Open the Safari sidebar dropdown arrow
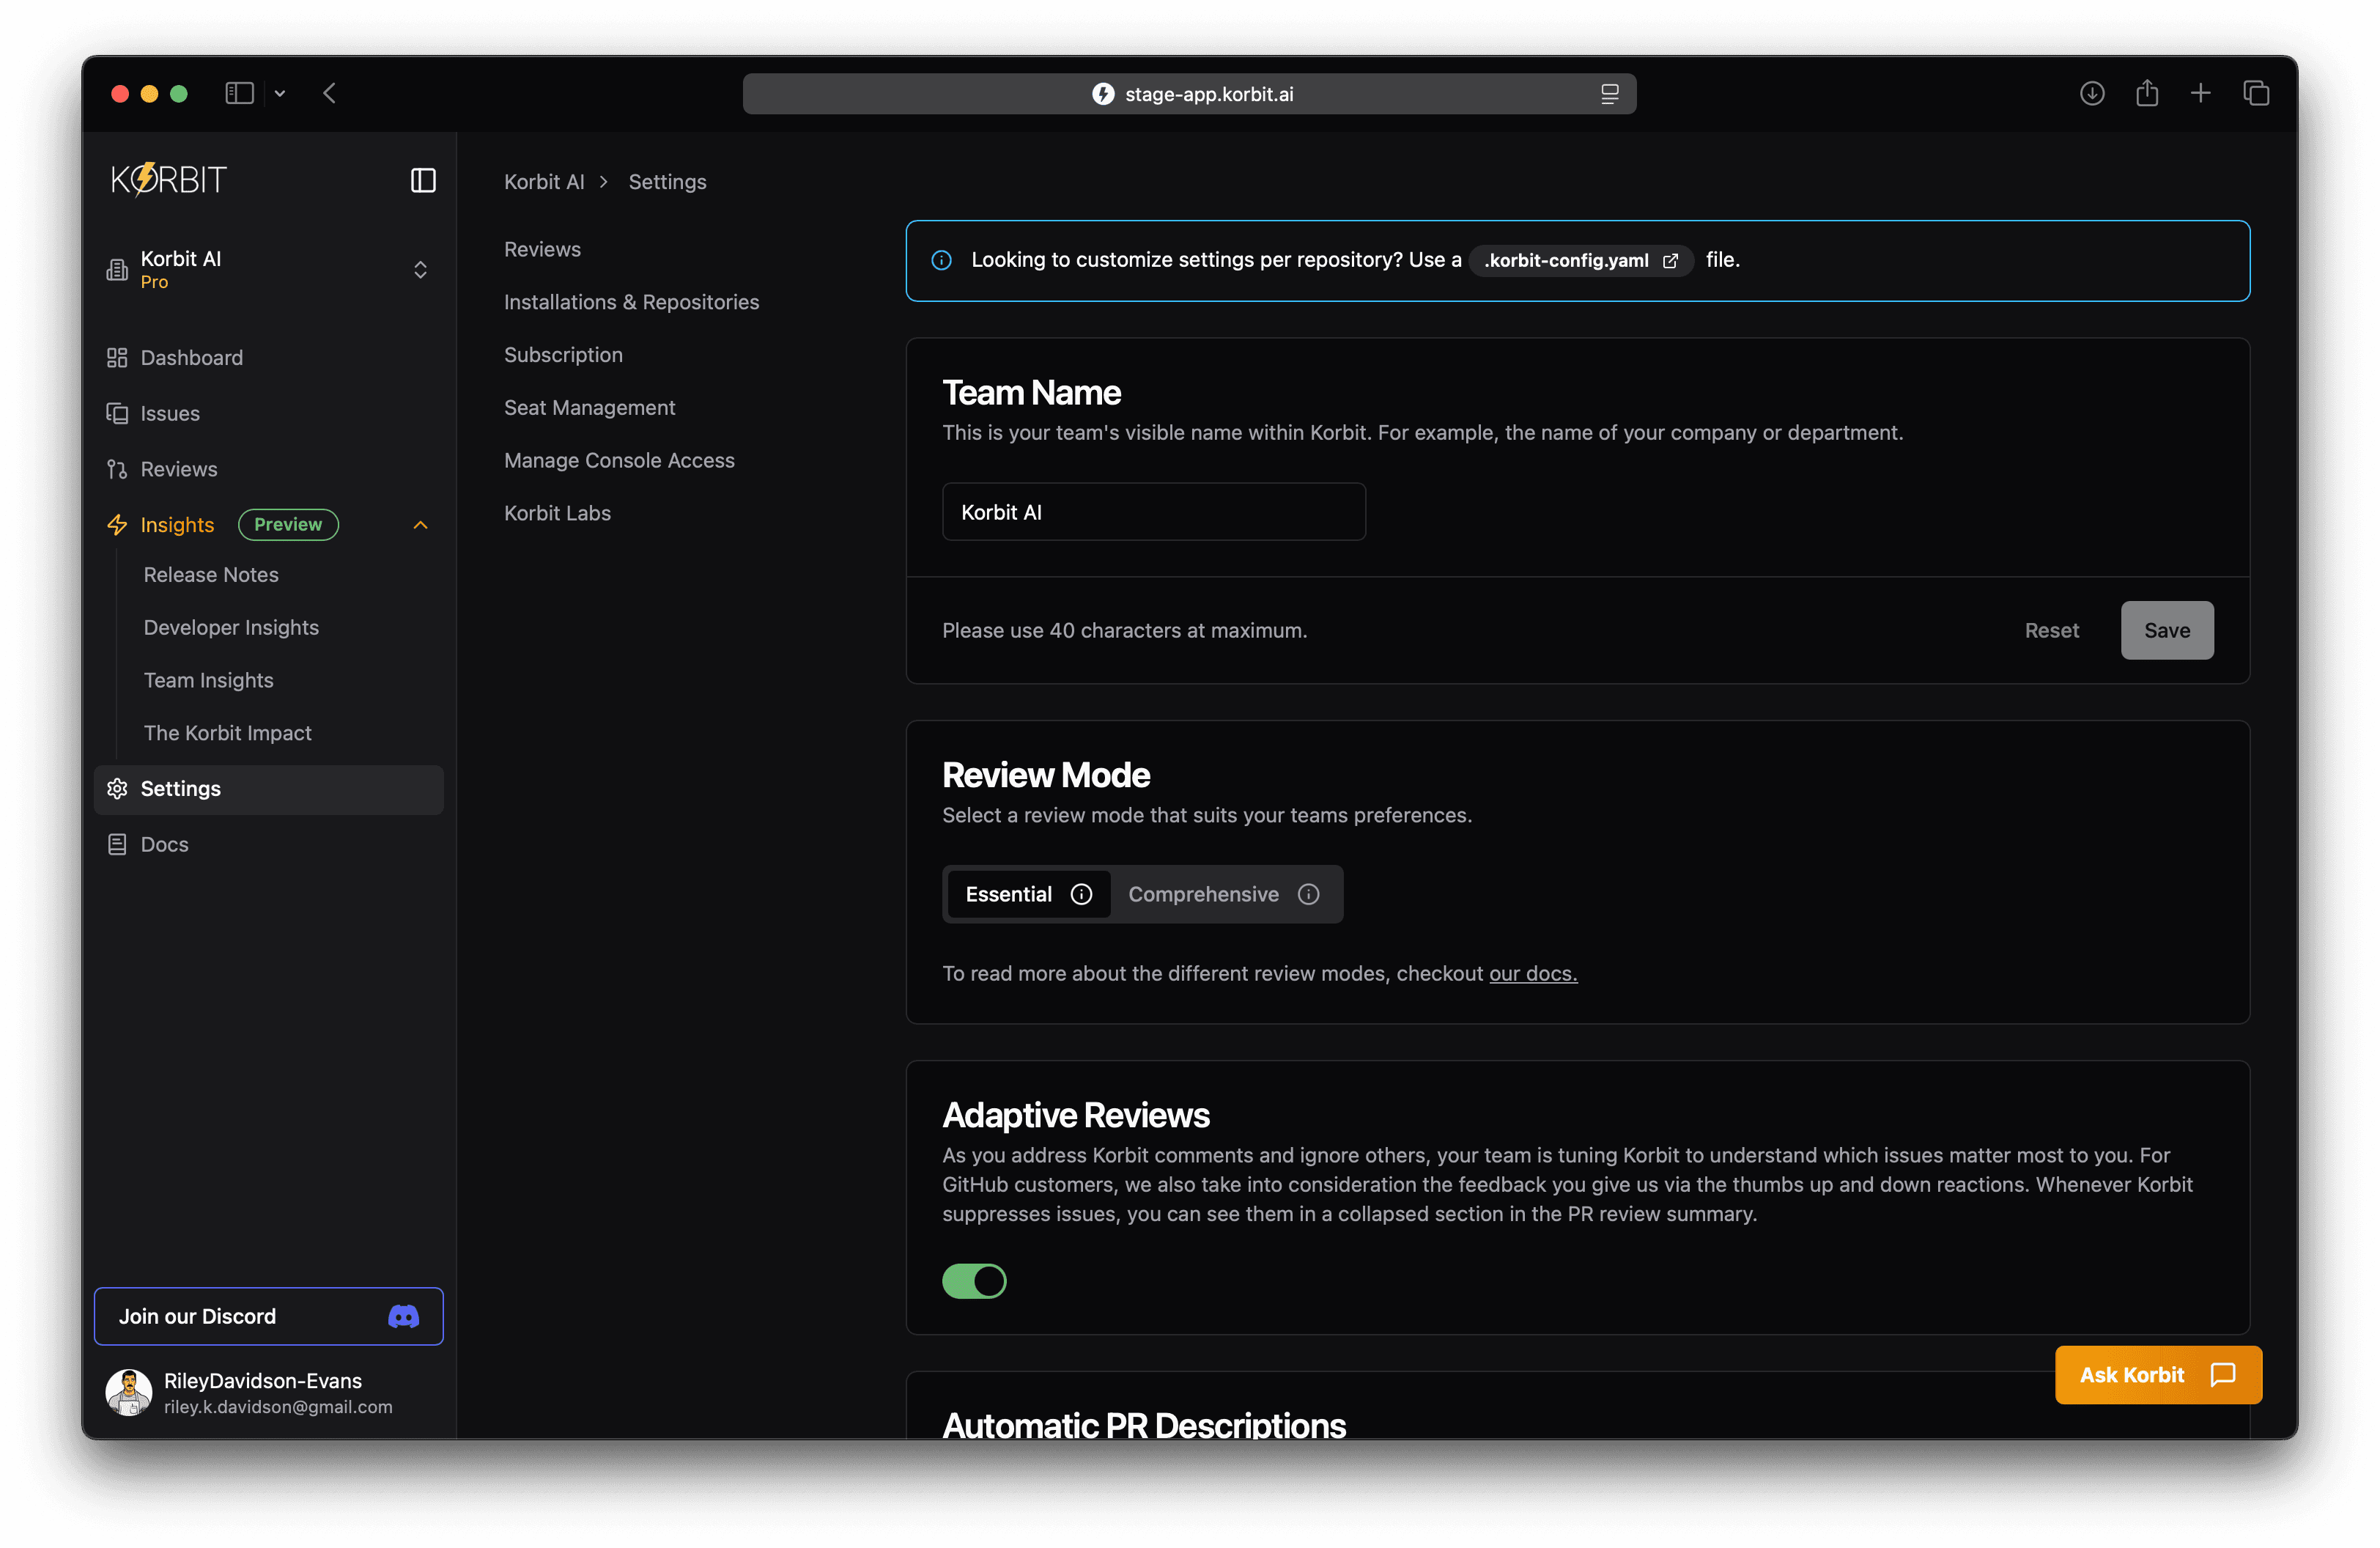Image resolution: width=2380 pixels, height=1548 pixels. pos(280,93)
